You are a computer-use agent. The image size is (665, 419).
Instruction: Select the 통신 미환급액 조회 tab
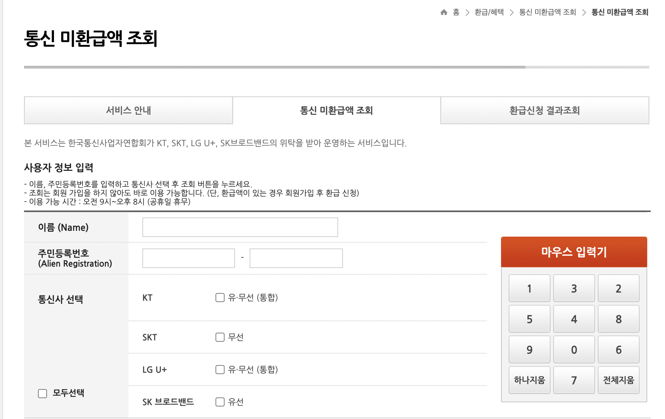(x=336, y=110)
